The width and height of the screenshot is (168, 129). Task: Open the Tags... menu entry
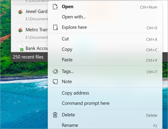(105, 71)
